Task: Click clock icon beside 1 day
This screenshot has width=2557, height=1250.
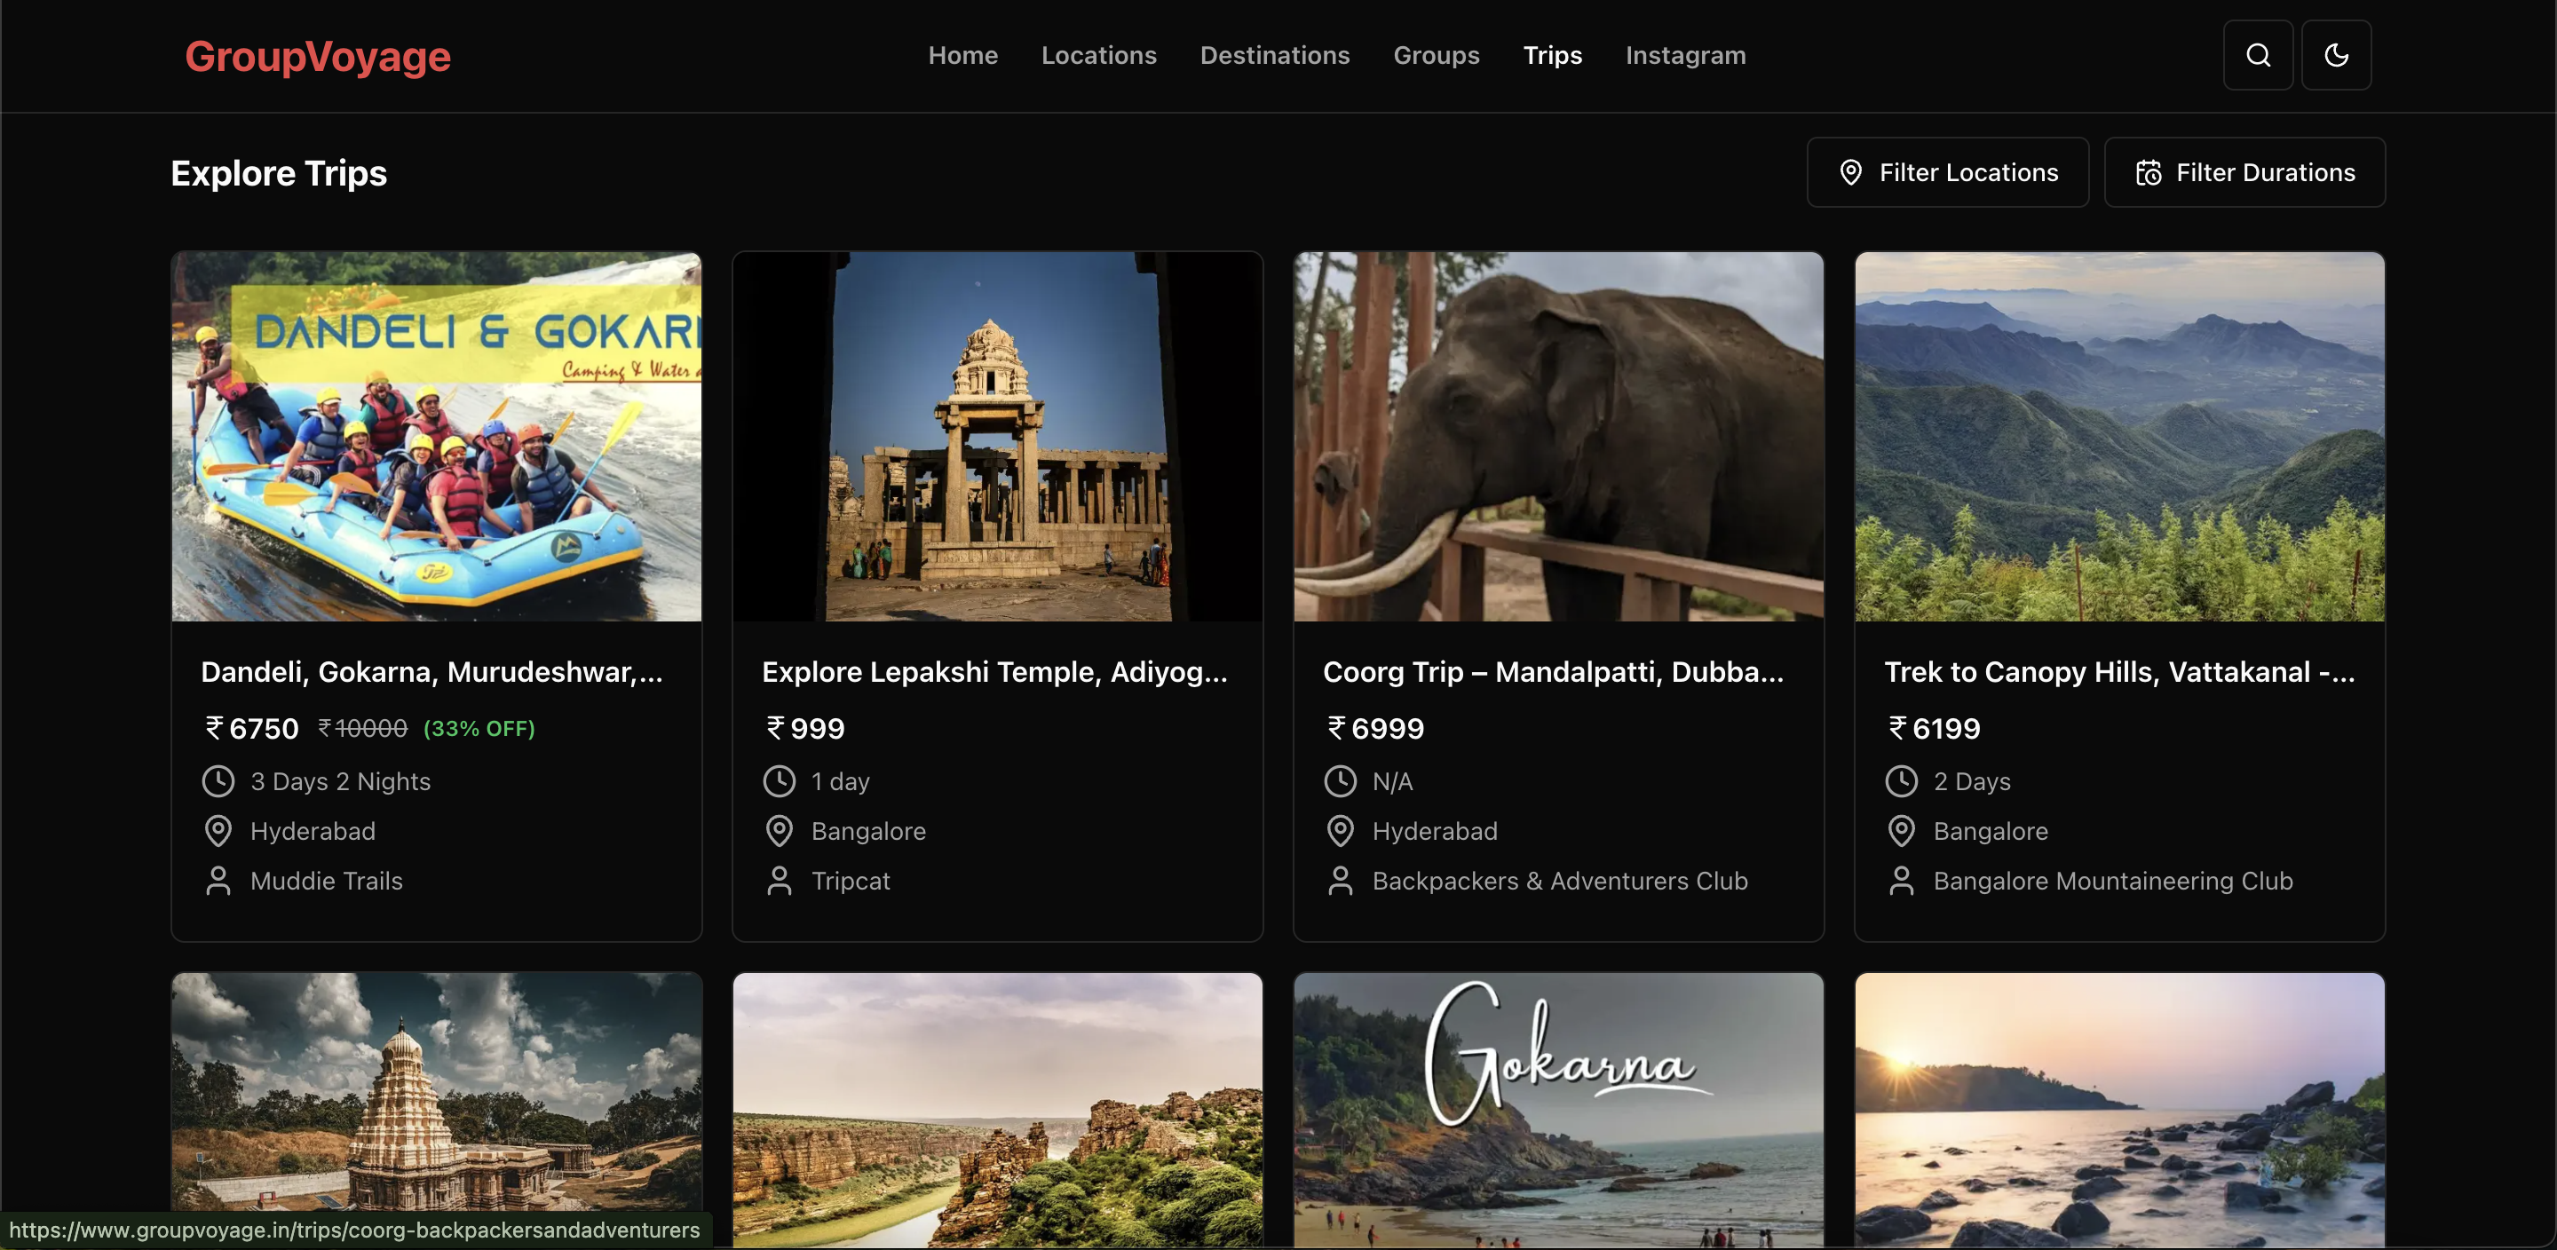Action: coord(780,781)
